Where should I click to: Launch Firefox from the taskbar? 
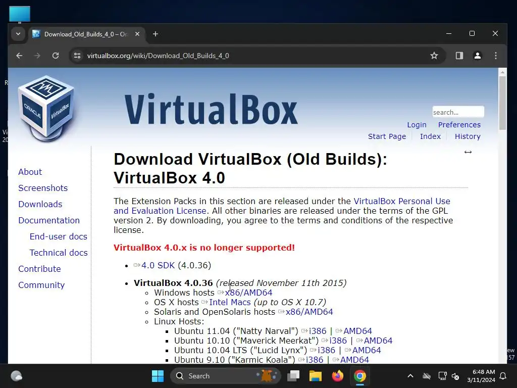click(x=338, y=376)
